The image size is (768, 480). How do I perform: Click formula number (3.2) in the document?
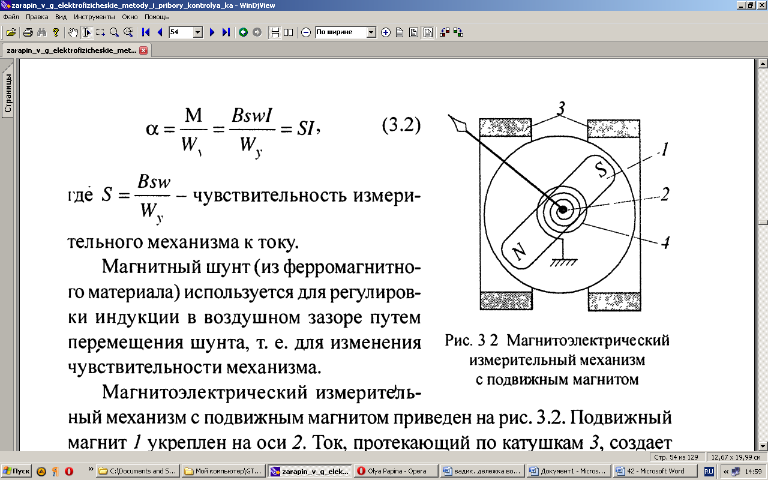[x=401, y=126]
